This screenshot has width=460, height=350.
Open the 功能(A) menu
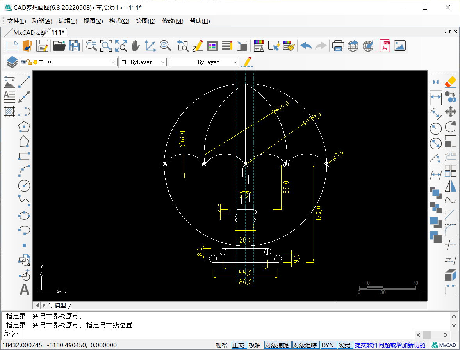pyautogui.click(x=42, y=21)
